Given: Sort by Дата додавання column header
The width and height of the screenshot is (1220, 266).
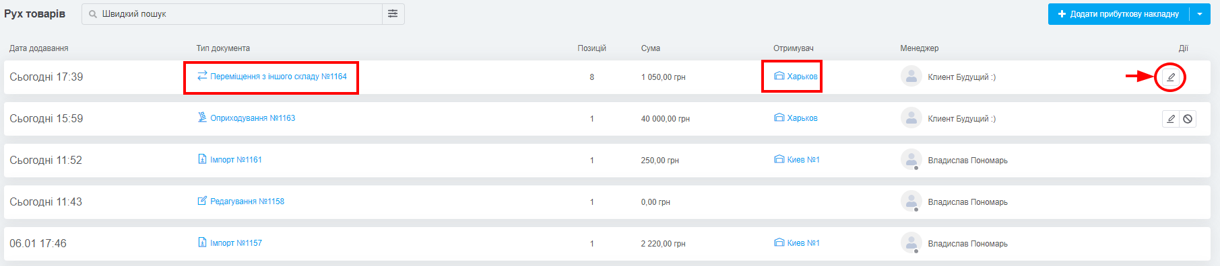Looking at the screenshot, I should click(38, 48).
